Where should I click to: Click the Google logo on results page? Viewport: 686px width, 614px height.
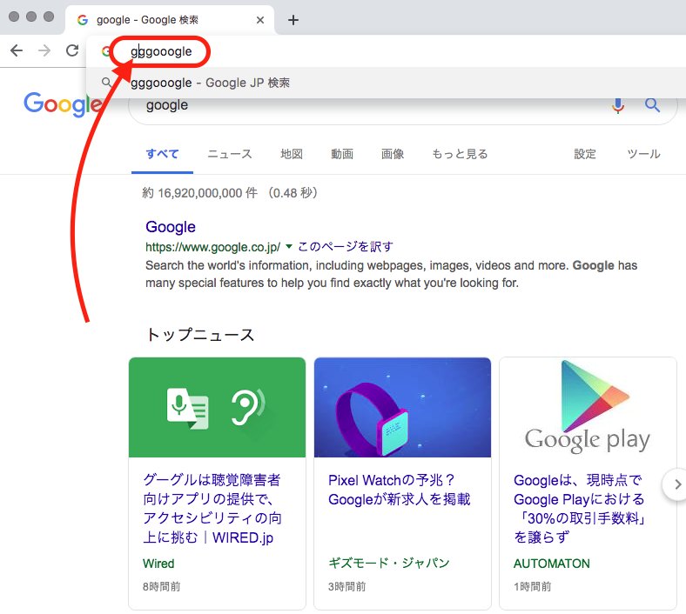tap(62, 104)
